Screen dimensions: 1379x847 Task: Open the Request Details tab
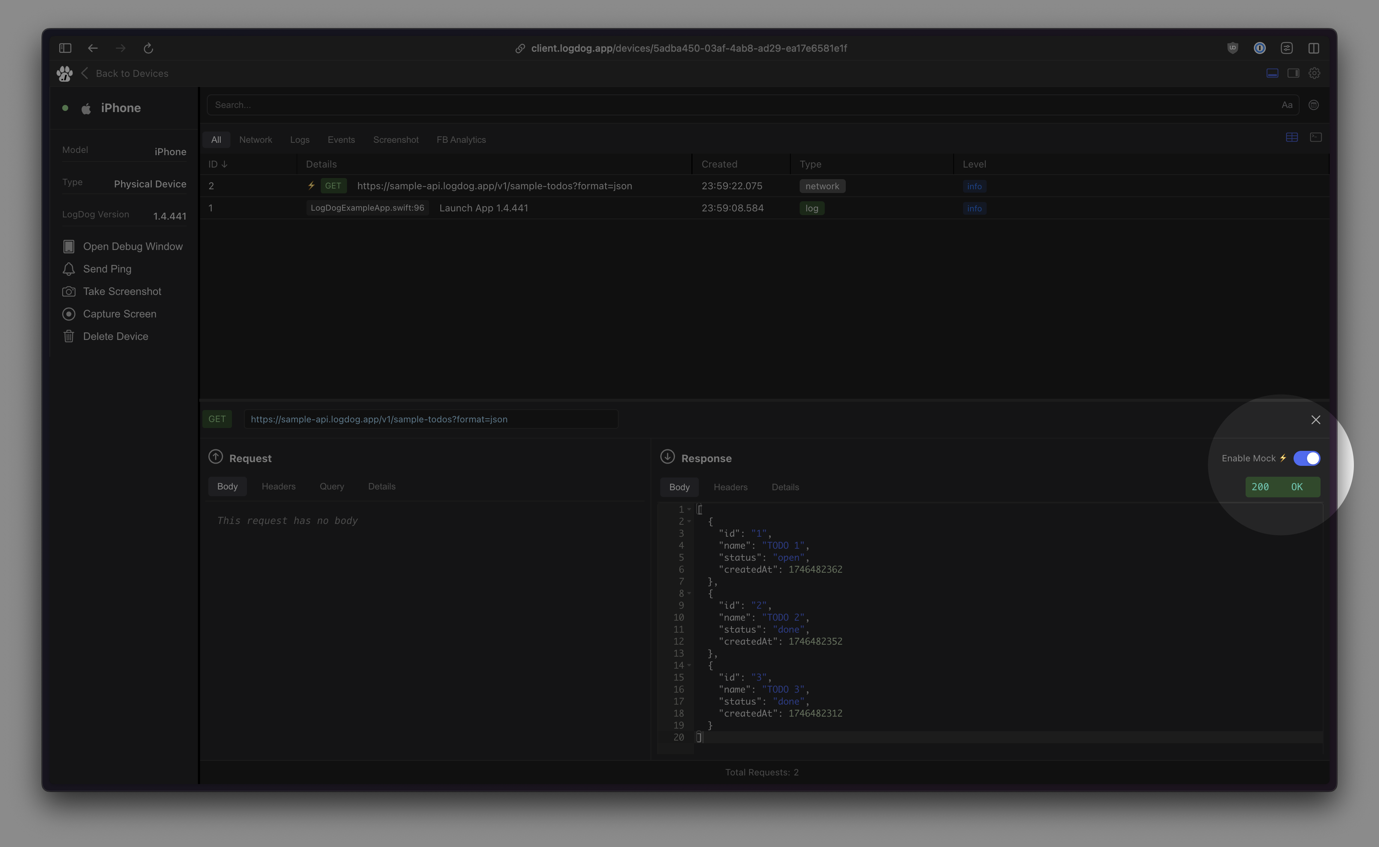pyautogui.click(x=382, y=486)
